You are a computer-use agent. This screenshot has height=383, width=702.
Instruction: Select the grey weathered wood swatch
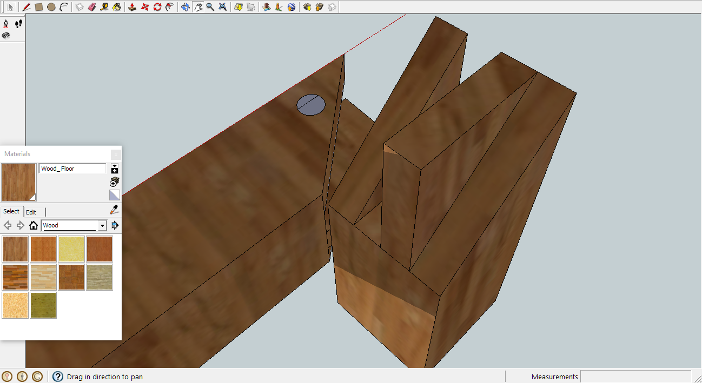[100, 277]
